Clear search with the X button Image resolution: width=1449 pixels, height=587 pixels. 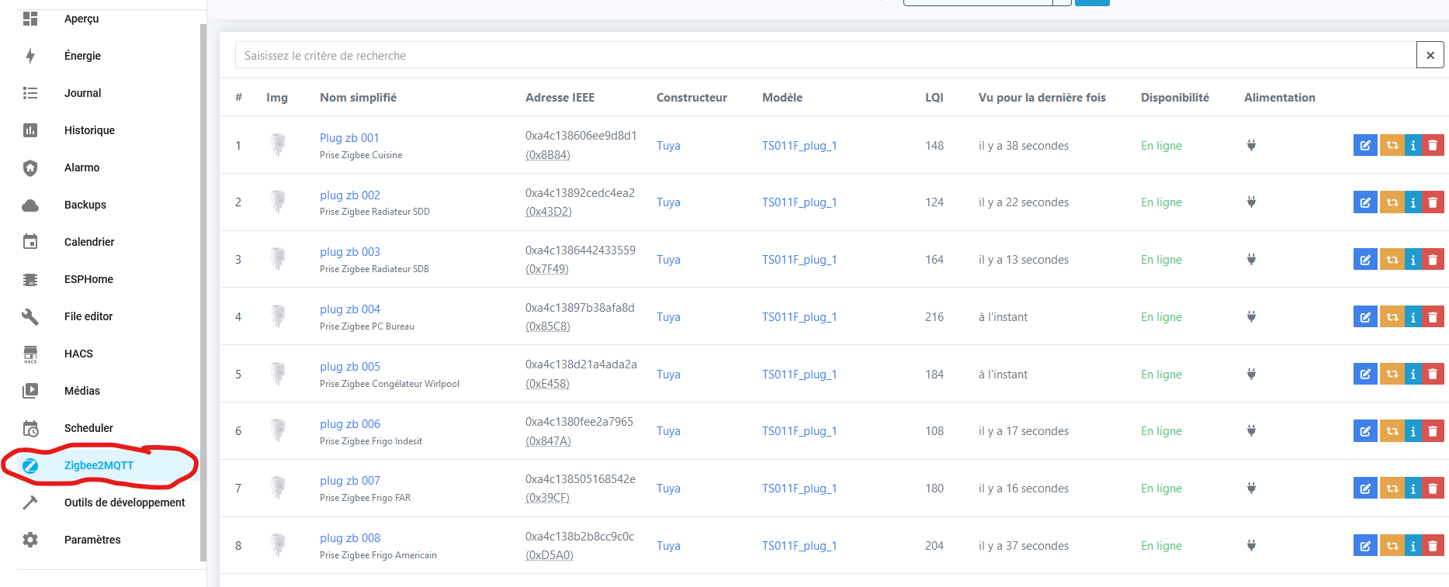click(x=1430, y=55)
